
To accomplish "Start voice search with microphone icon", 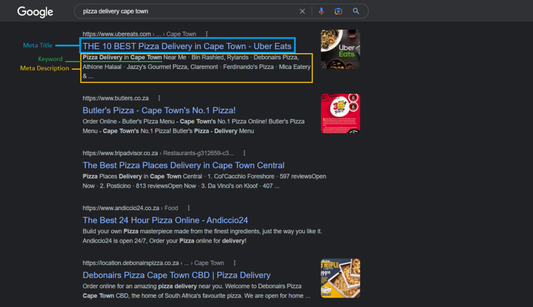I will point(321,11).
